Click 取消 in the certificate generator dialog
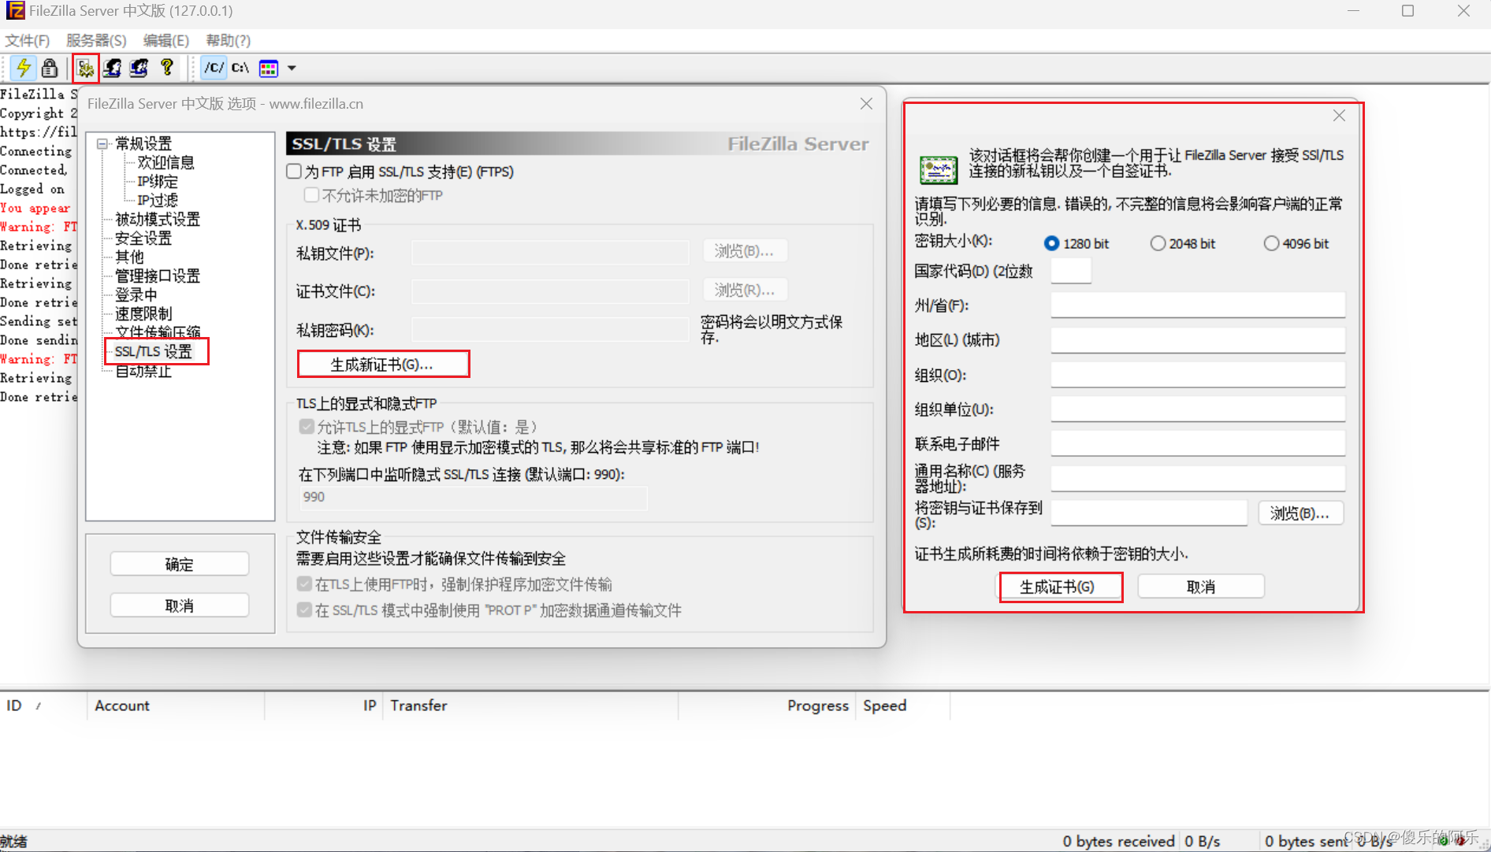The image size is (1491, 852). (x=1201, y=587)
